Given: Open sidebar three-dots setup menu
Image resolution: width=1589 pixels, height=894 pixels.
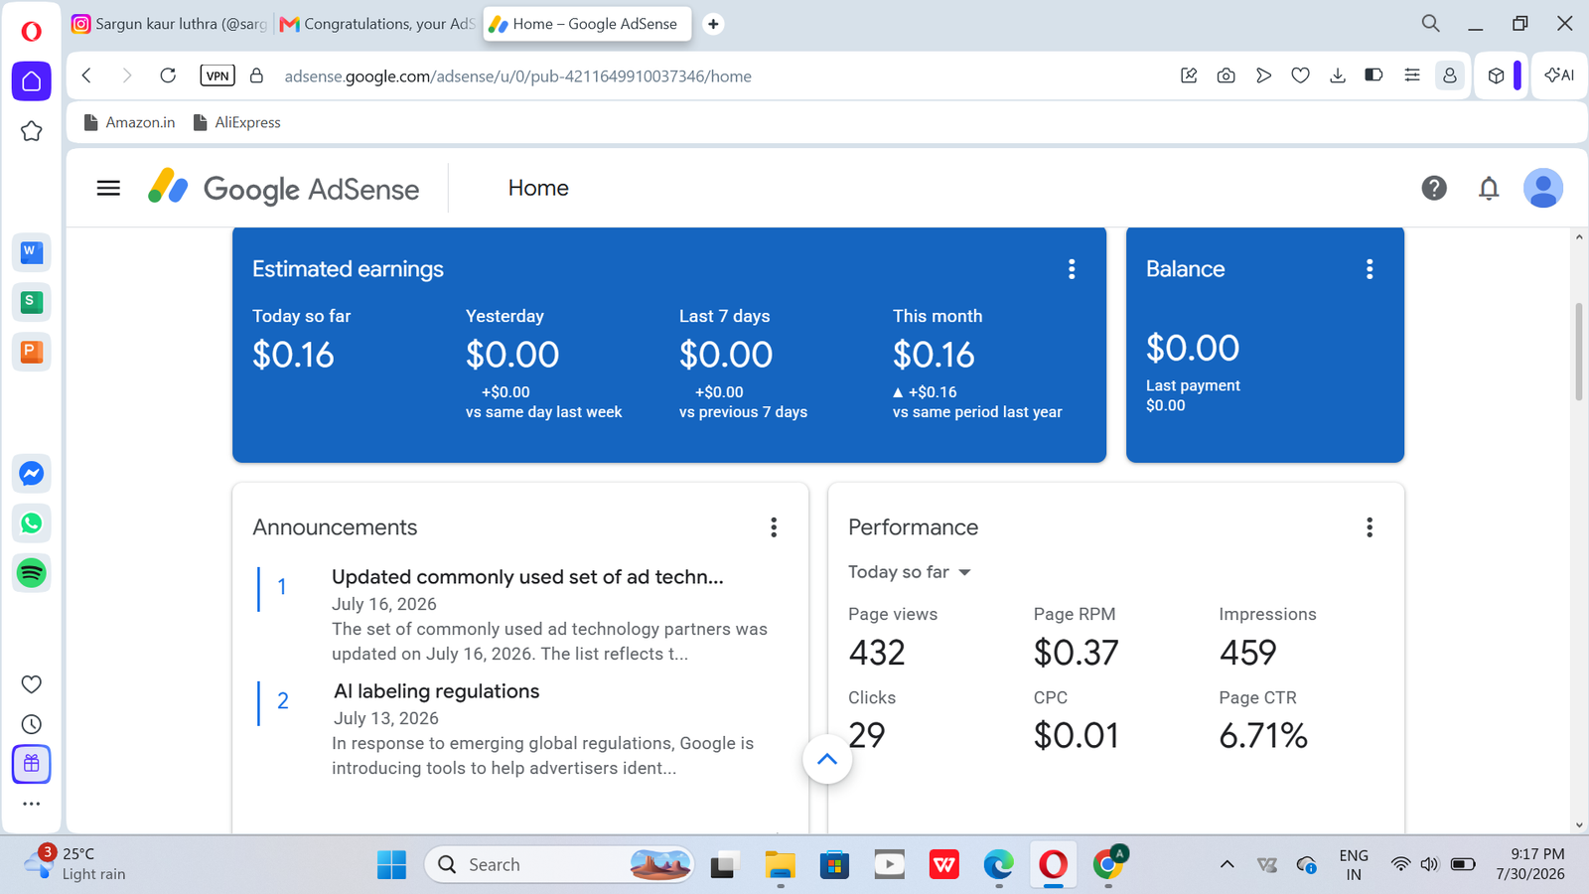Looking at the screenshot, I should tap(32, 804).
